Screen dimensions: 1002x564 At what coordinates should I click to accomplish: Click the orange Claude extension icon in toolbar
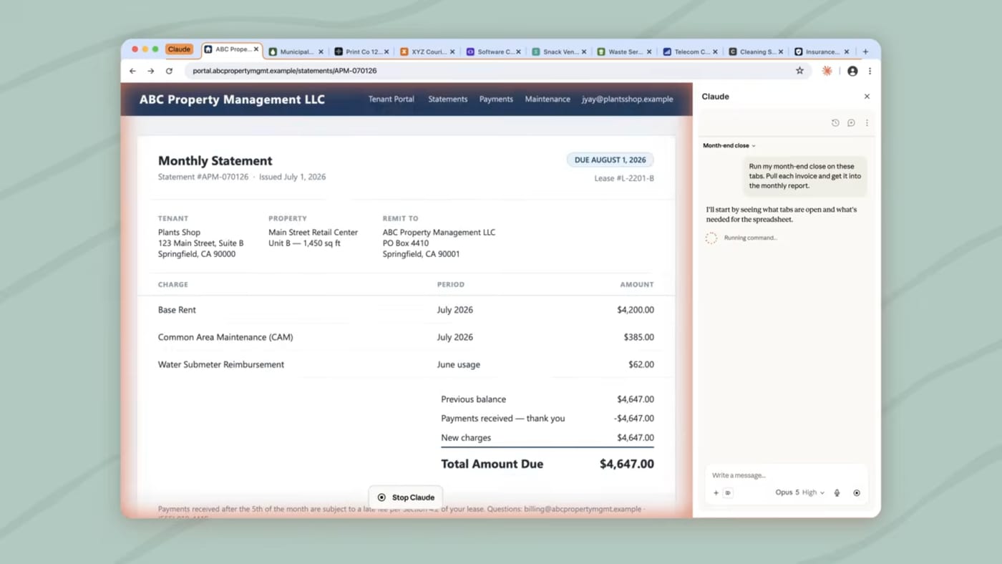pos(827,71)
